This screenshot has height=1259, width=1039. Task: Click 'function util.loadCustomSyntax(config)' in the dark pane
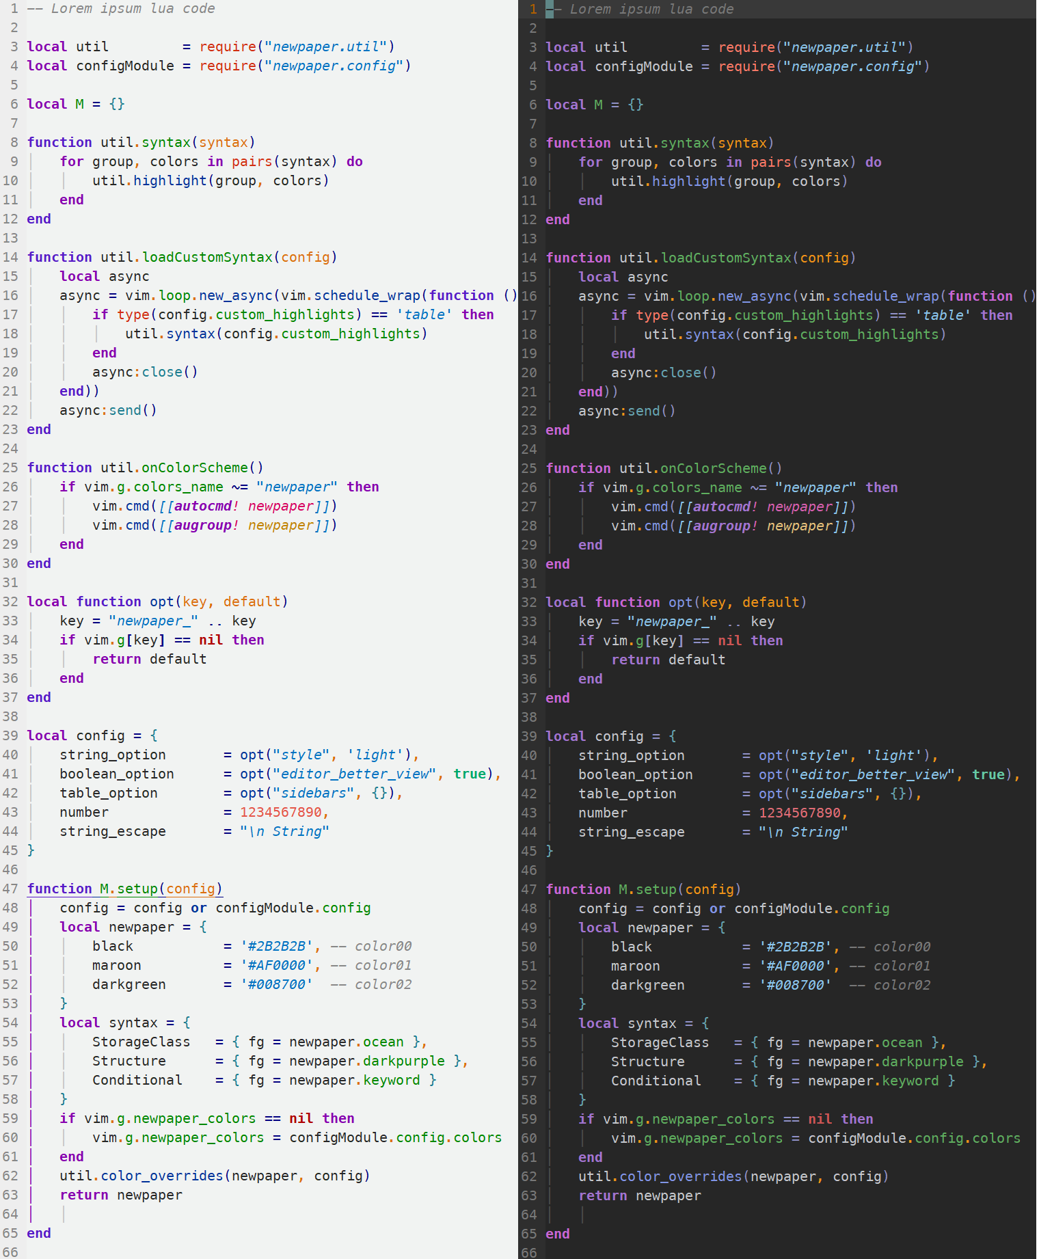[x=701, y=258]
